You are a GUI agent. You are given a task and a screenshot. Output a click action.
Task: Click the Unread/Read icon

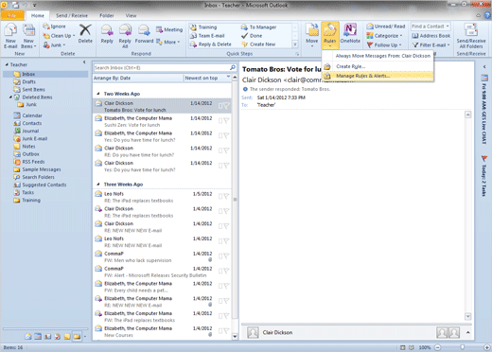[x=370, y=26]
